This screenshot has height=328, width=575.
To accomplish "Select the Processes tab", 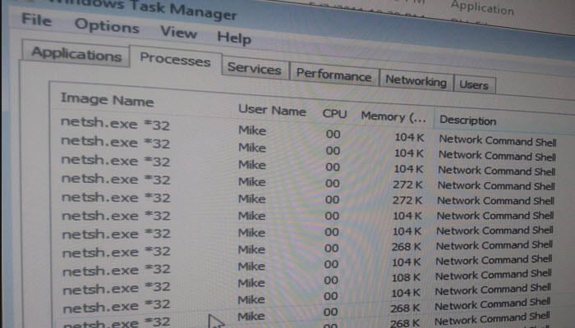I will click(175, 60).
